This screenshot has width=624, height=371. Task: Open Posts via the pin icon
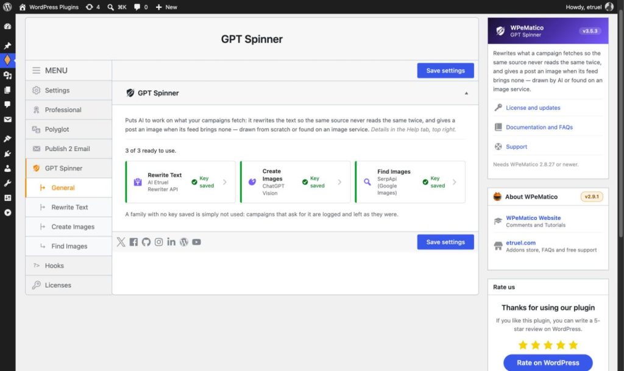point(7,46)
